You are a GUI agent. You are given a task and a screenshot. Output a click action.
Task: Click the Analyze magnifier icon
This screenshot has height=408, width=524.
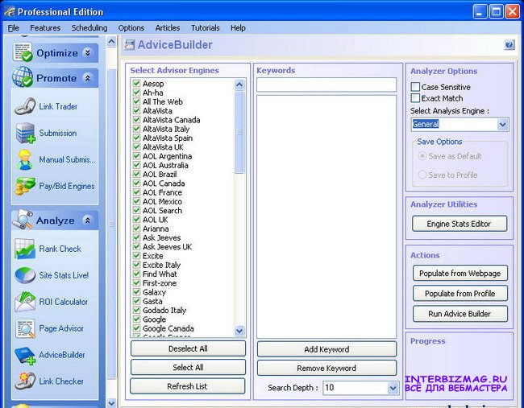[x=23, y=220]
